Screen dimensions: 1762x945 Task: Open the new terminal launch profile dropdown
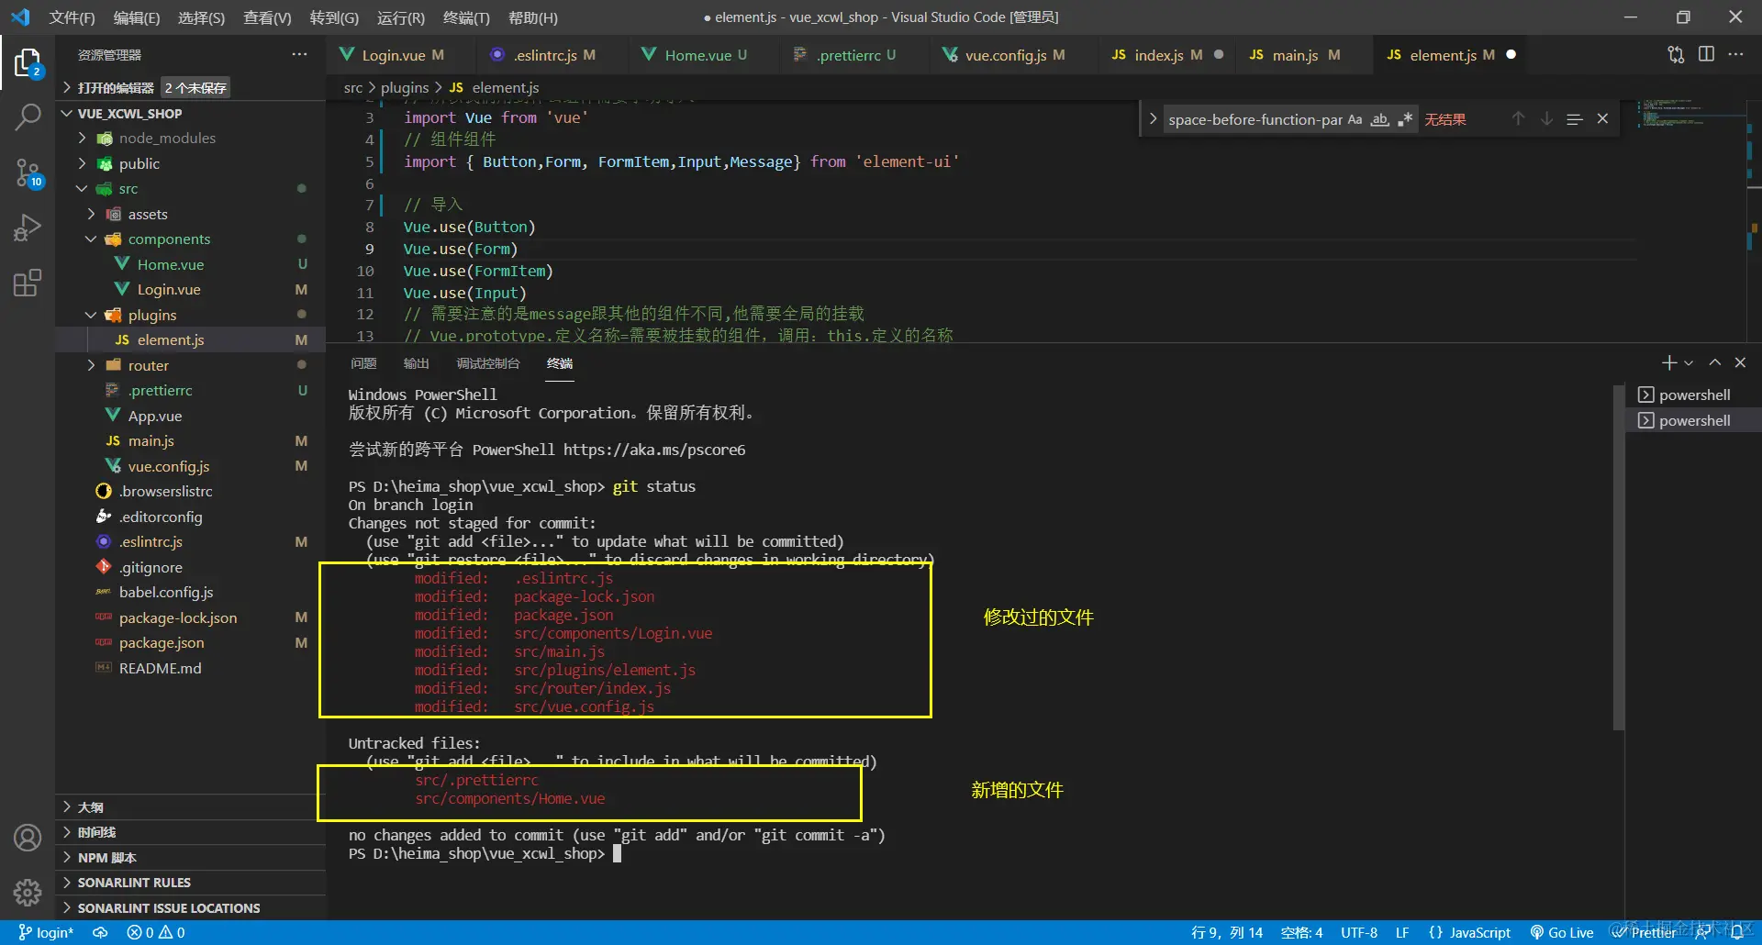tap(1689, 363)
